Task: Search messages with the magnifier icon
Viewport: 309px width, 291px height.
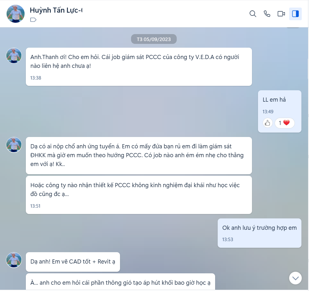Action: [253, 14]
